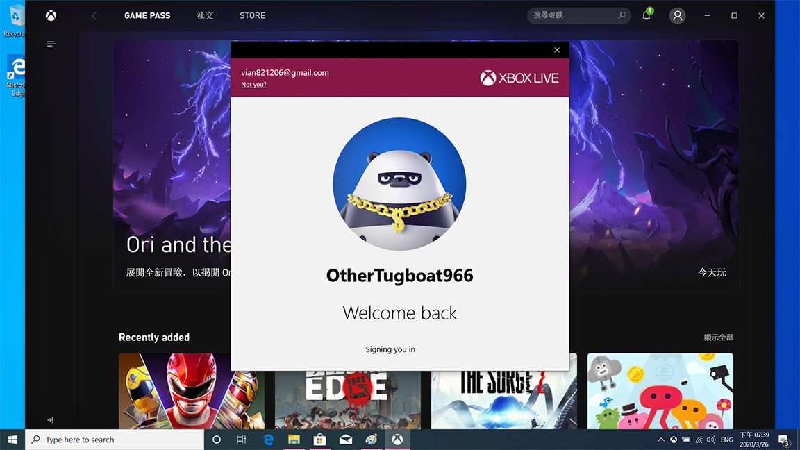Open the volume speaker tray icon
This screenshot has height=450, width=800.
coord(711,440)
